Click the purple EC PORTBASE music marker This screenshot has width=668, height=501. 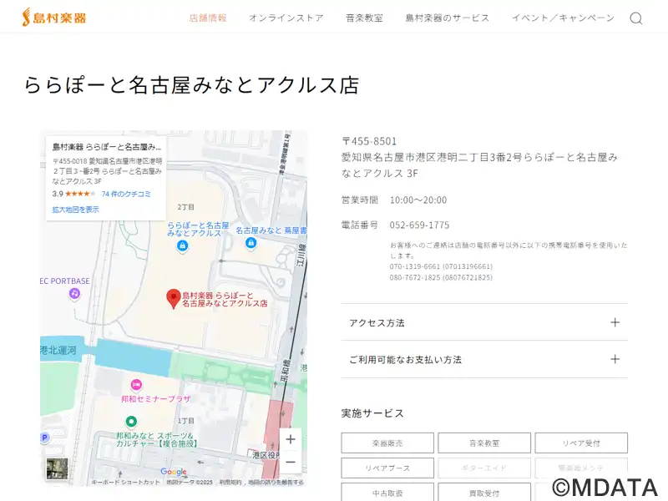point(74,294)
